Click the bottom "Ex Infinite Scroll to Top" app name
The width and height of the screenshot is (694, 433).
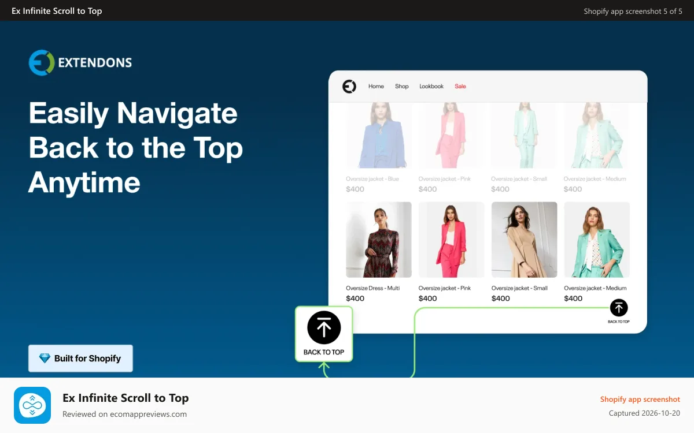coord(125,398)
